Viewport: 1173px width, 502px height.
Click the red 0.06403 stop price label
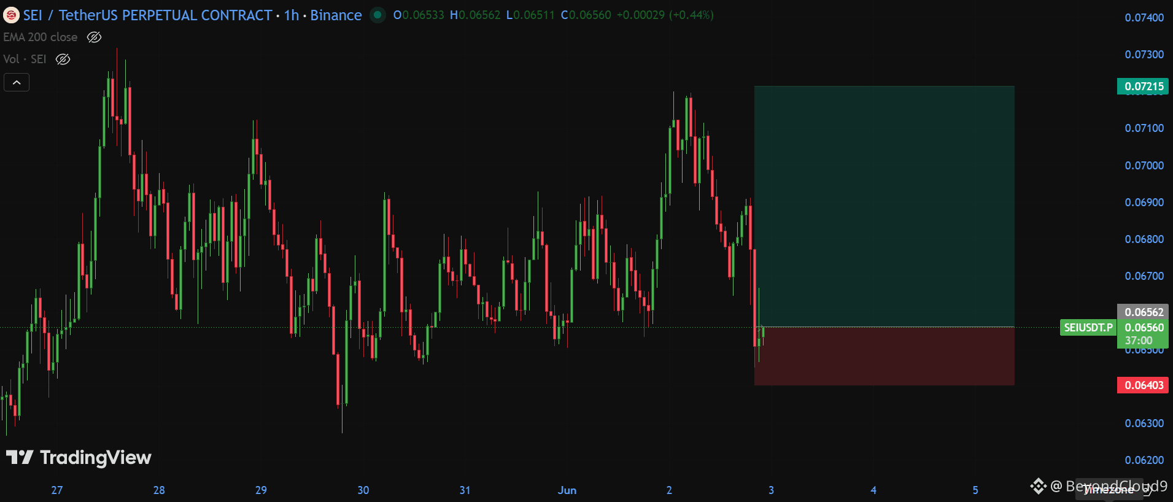[1142, 385]
